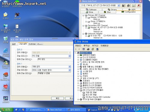Screen dimensions: 150x112
Task: Select the 내 네트워크 환경 desktop icon
Action: point(6,28)
